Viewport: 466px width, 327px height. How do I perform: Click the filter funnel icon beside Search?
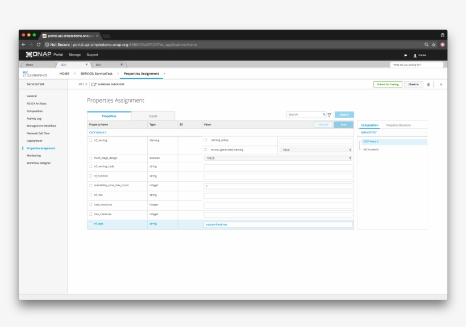[x=329, y=115]
